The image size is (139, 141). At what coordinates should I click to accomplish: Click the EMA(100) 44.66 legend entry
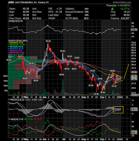16,53
